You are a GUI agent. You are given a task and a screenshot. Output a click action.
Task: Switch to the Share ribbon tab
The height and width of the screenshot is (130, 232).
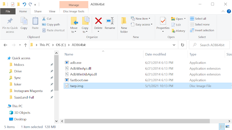pos(38,11)
